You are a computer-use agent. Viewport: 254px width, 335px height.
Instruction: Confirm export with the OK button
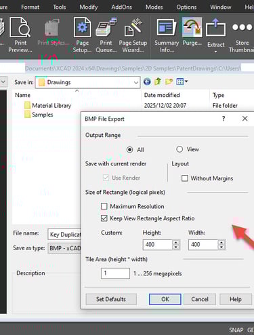(165, 299)
